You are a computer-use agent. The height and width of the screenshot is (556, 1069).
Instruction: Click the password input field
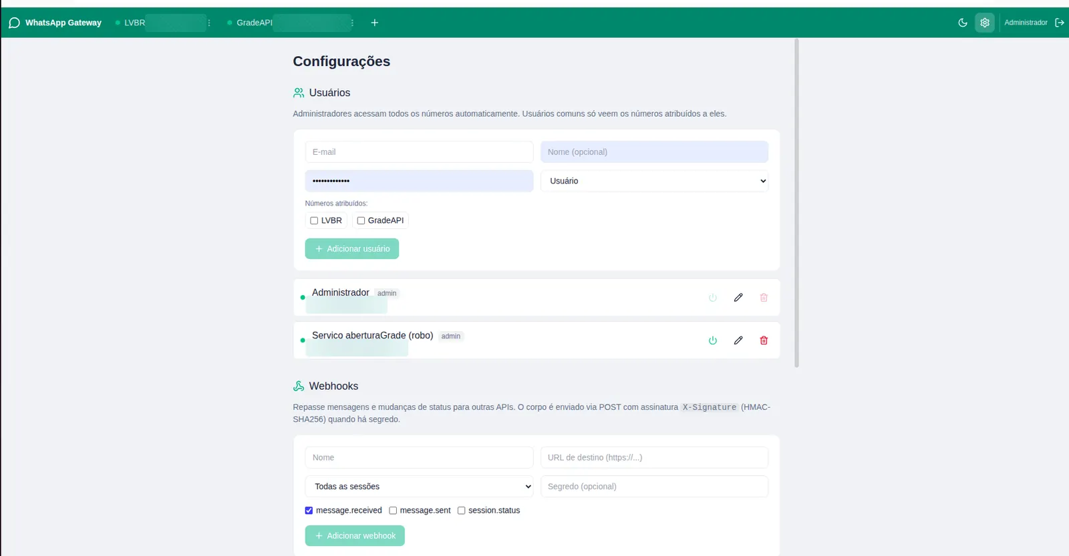(419, 181)
